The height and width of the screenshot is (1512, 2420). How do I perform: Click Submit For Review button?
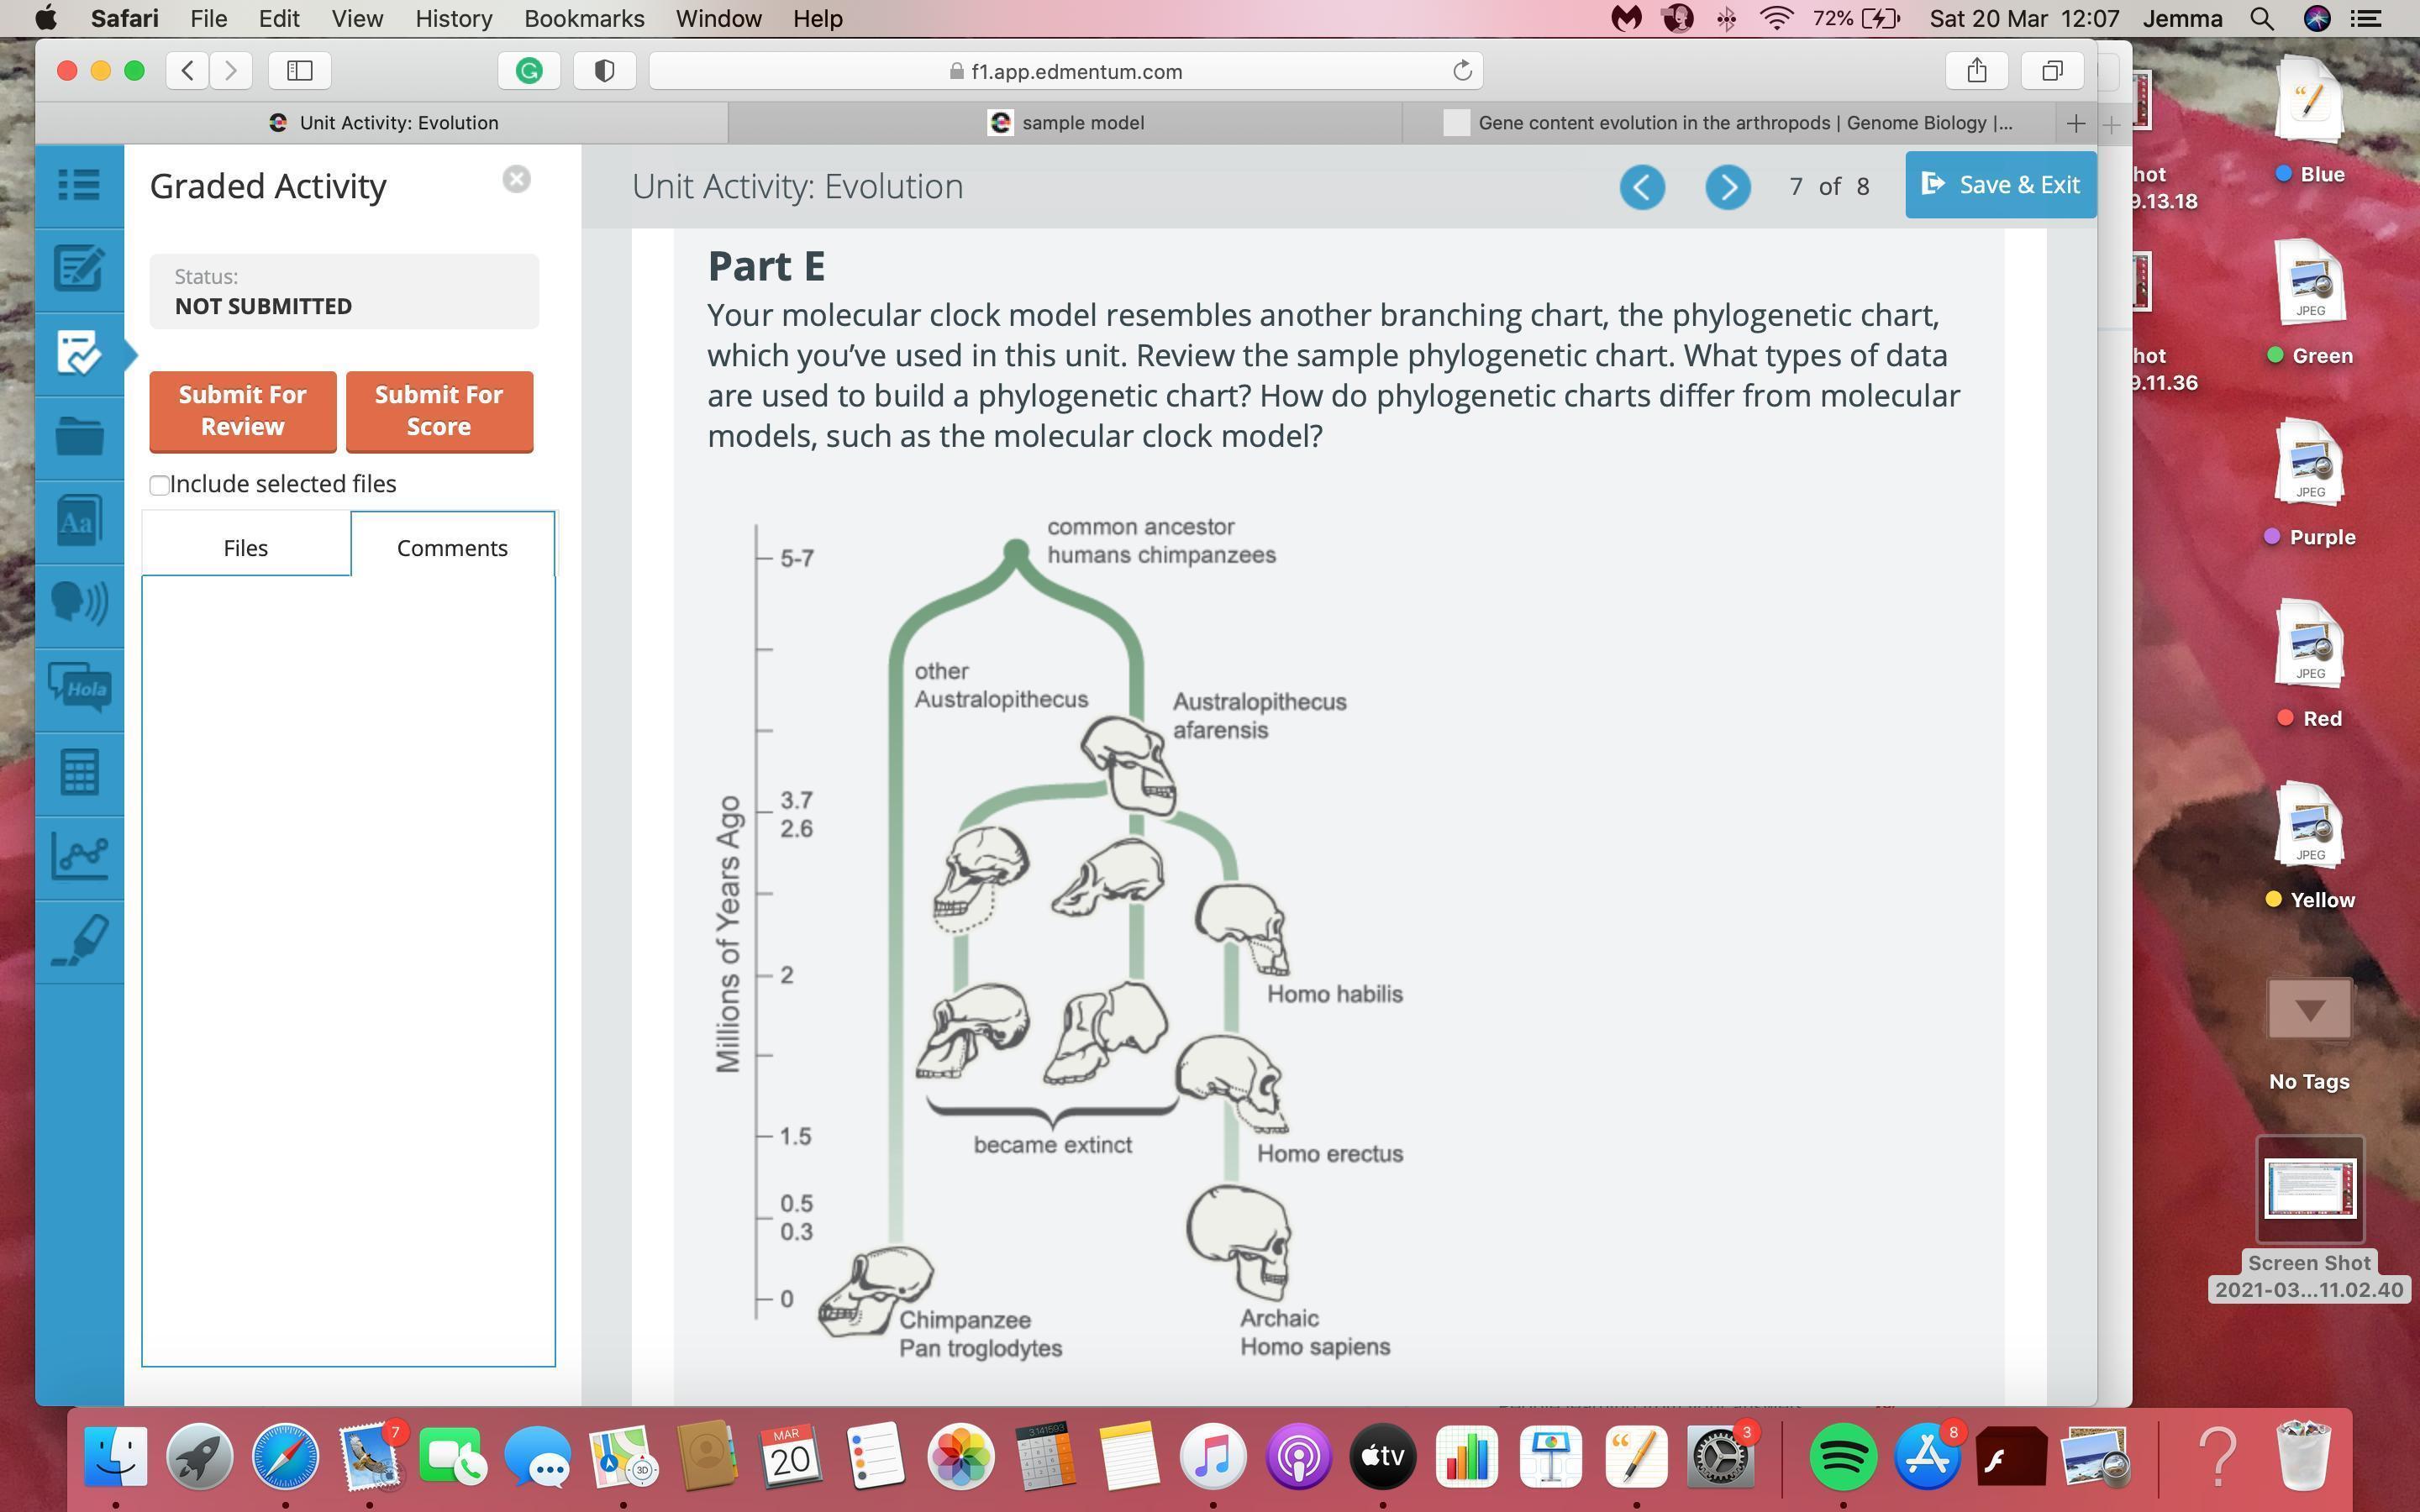tap(242, 411)
